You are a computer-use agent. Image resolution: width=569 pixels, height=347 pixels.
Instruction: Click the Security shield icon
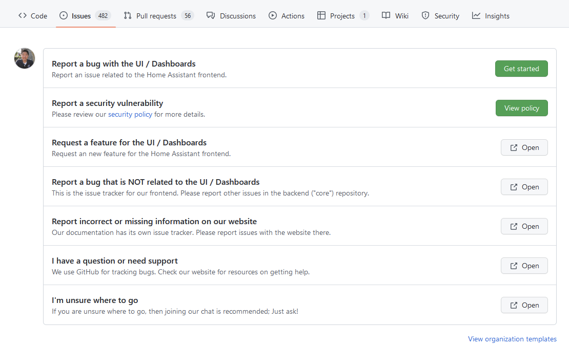[x=425, y=16]
